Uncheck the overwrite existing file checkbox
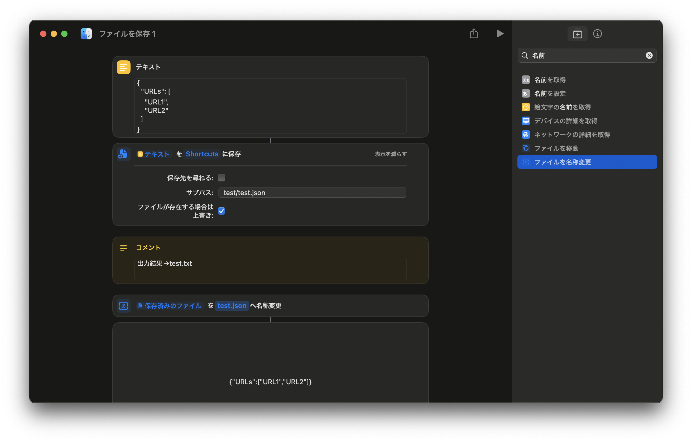Image resolution: width=692 pixels, height=442 pixels. tap(221, 211)
